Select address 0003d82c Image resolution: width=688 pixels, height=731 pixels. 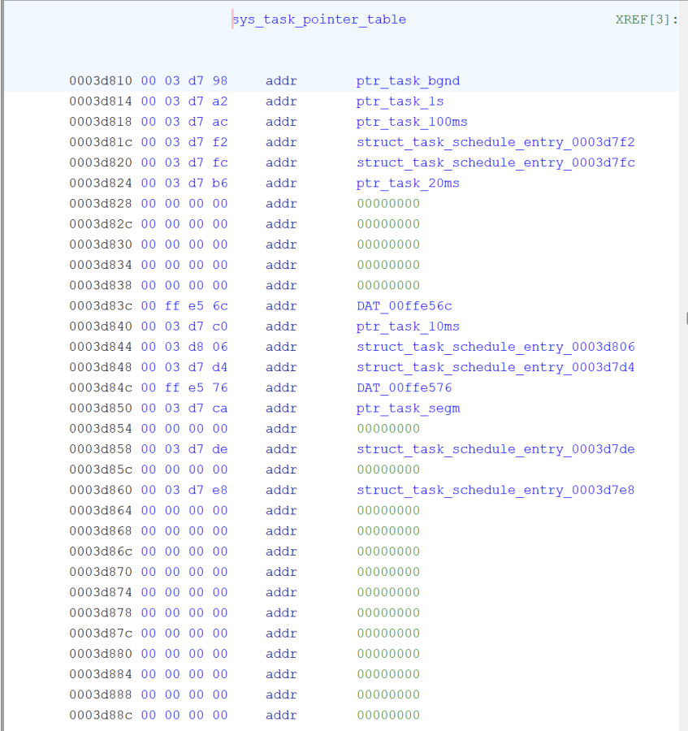point(101,224)
